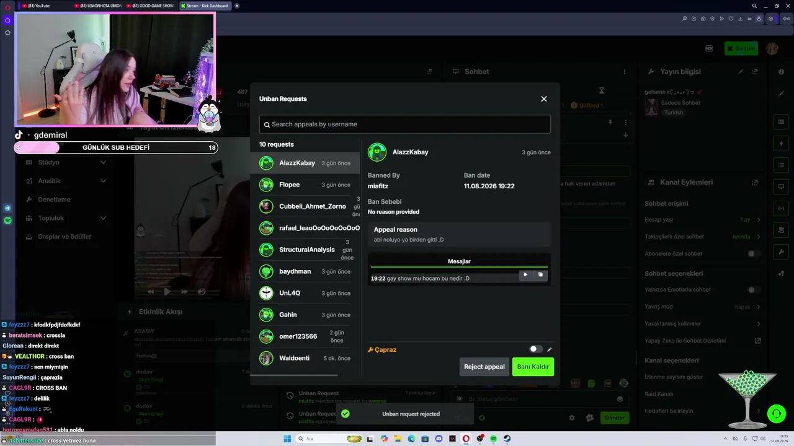Pop out the Kanal Eylemleri panel
This screenshot has width=794, height=446.
[x=755, y=183]
